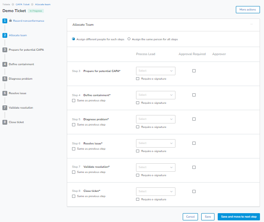Select Define containment in sidebar
The image size is (264, 222).
click(21, 64)
